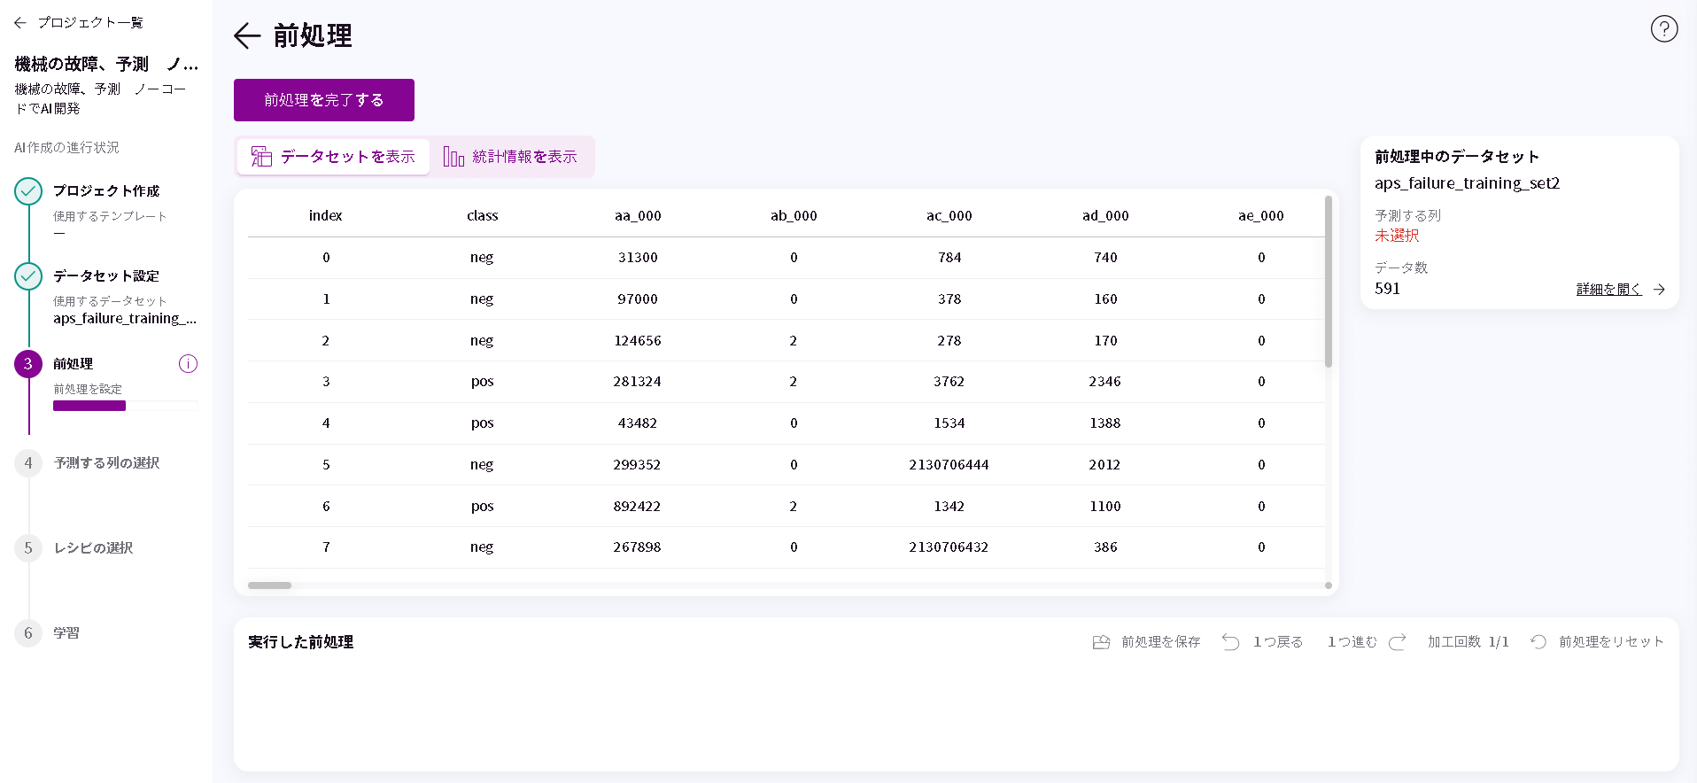The height and width of the screenshot is (783, 1697).
Task: Click dataset name aps_failure_training_set2
Action: [1467, 183]
